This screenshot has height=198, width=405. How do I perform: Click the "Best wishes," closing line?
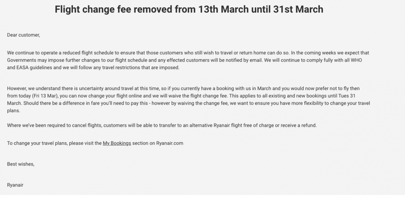tap(21, 164)
